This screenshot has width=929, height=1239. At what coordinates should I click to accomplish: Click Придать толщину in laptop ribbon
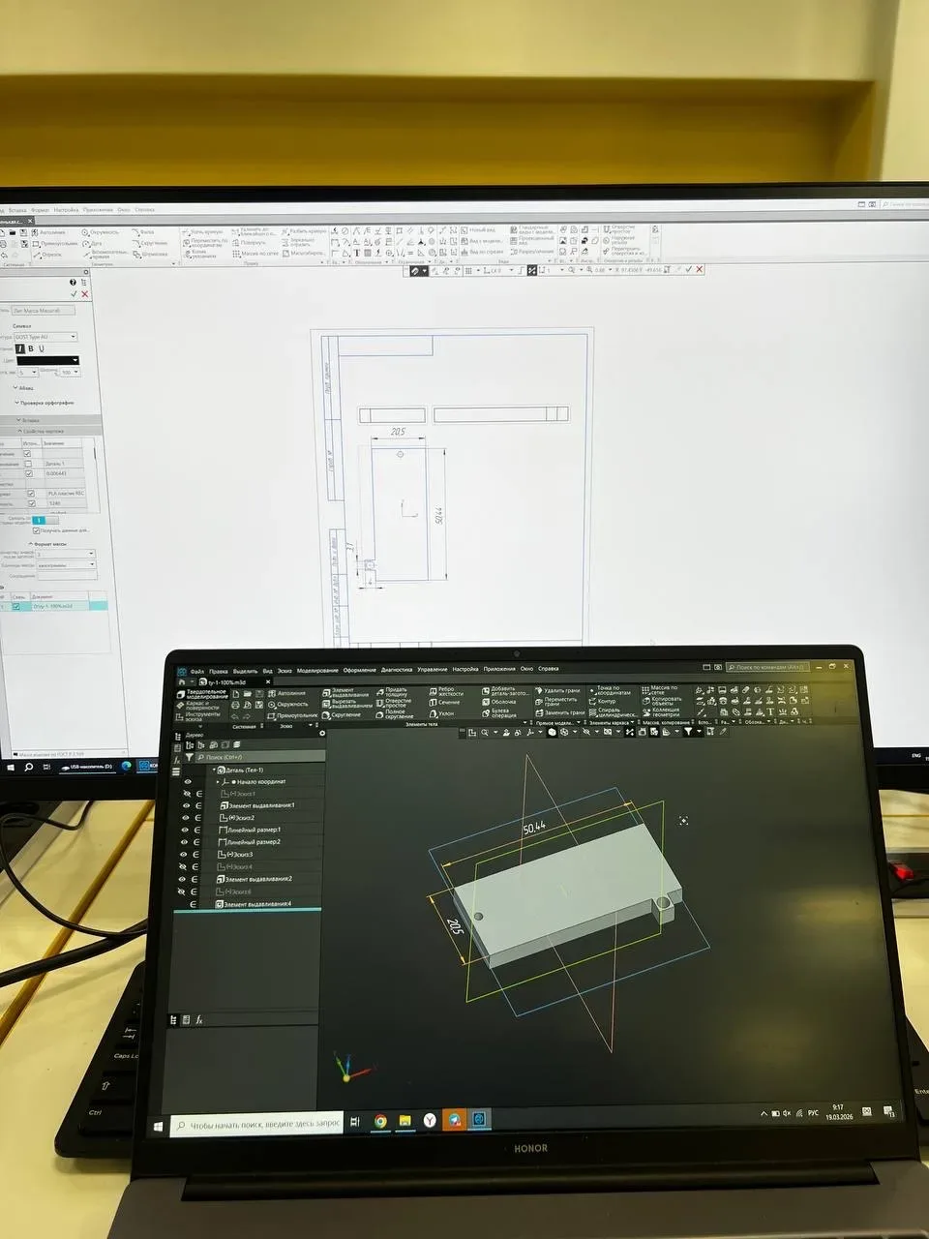(392, 693)
